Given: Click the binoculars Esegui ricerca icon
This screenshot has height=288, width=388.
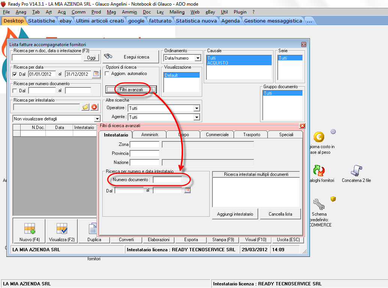Looking at the screenshot, I should point(108,57).
